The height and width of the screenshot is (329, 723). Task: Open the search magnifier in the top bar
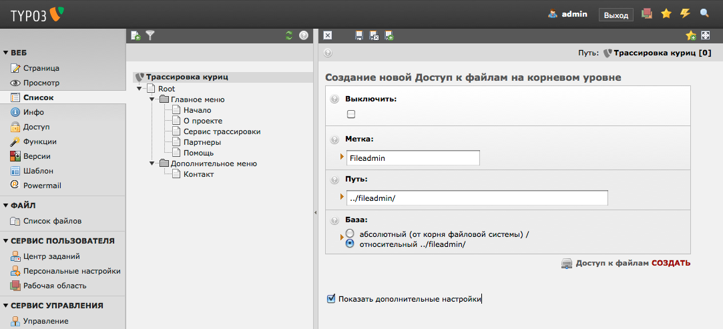704,13
